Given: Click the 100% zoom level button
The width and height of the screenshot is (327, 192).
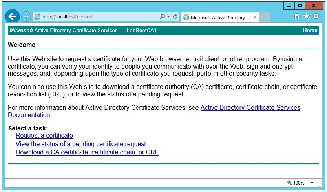Looking at the screenshot, I should [x=296, y=183].
